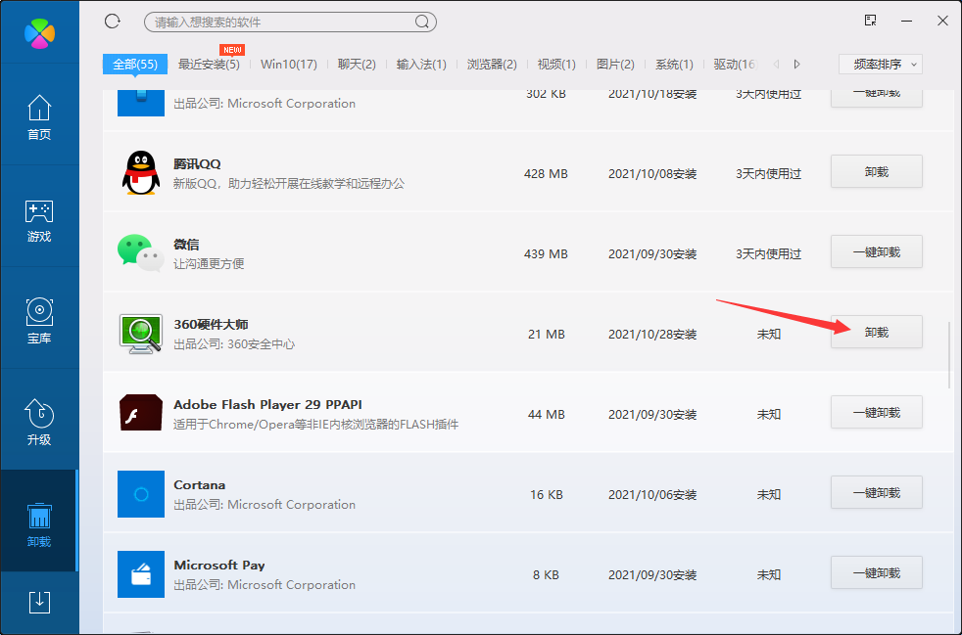Select the 全部(55) tab

[x=135, y=65]
